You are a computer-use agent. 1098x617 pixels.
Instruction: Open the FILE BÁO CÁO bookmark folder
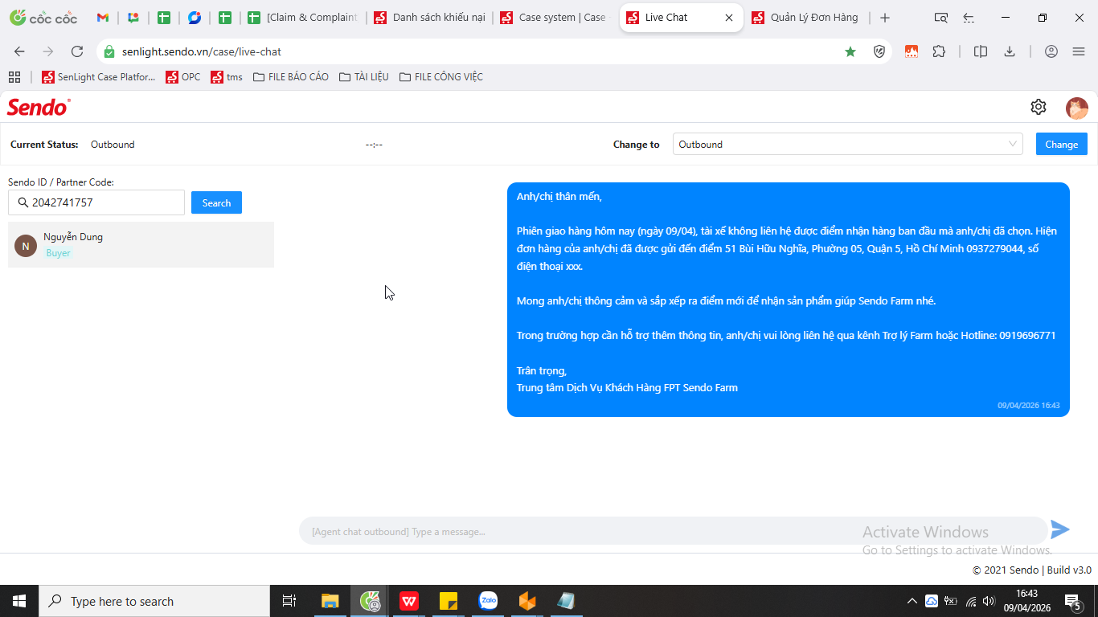[x=291, y=77]
